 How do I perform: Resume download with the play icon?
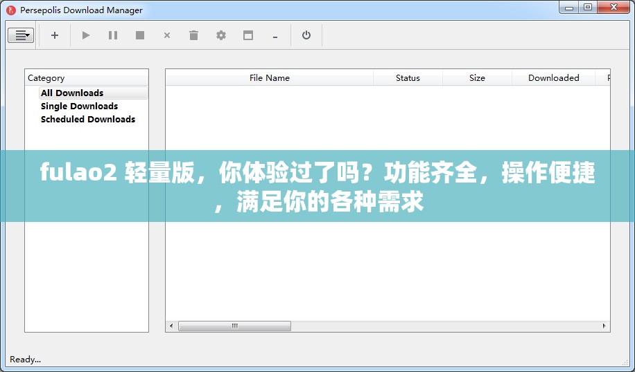point(85,35)
